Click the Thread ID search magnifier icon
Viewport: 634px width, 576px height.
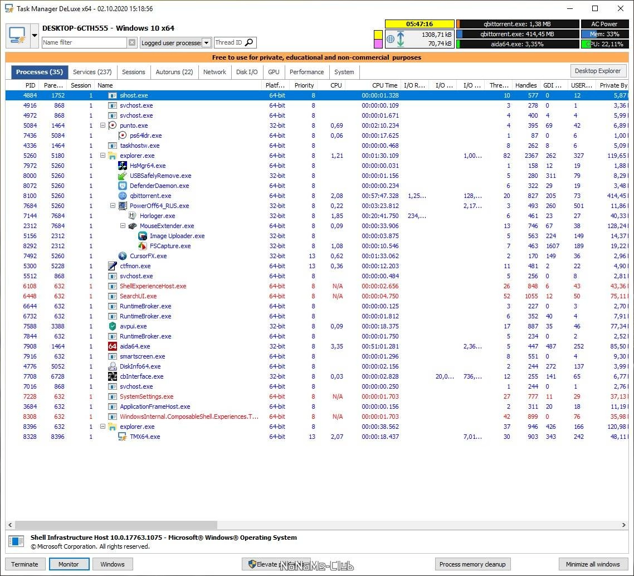click(x=250, y=42)
